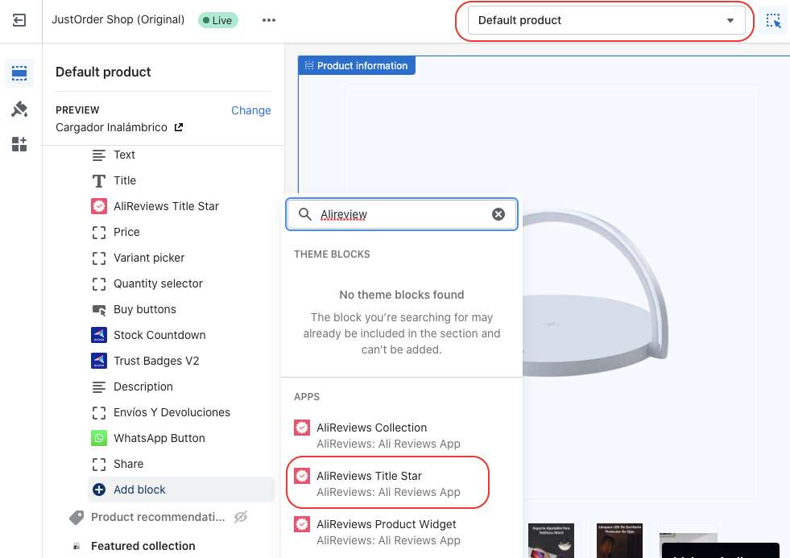Open Theme settings paintbrush icon
The width and height of the screenshot is (790, 558).
point(19,110)
